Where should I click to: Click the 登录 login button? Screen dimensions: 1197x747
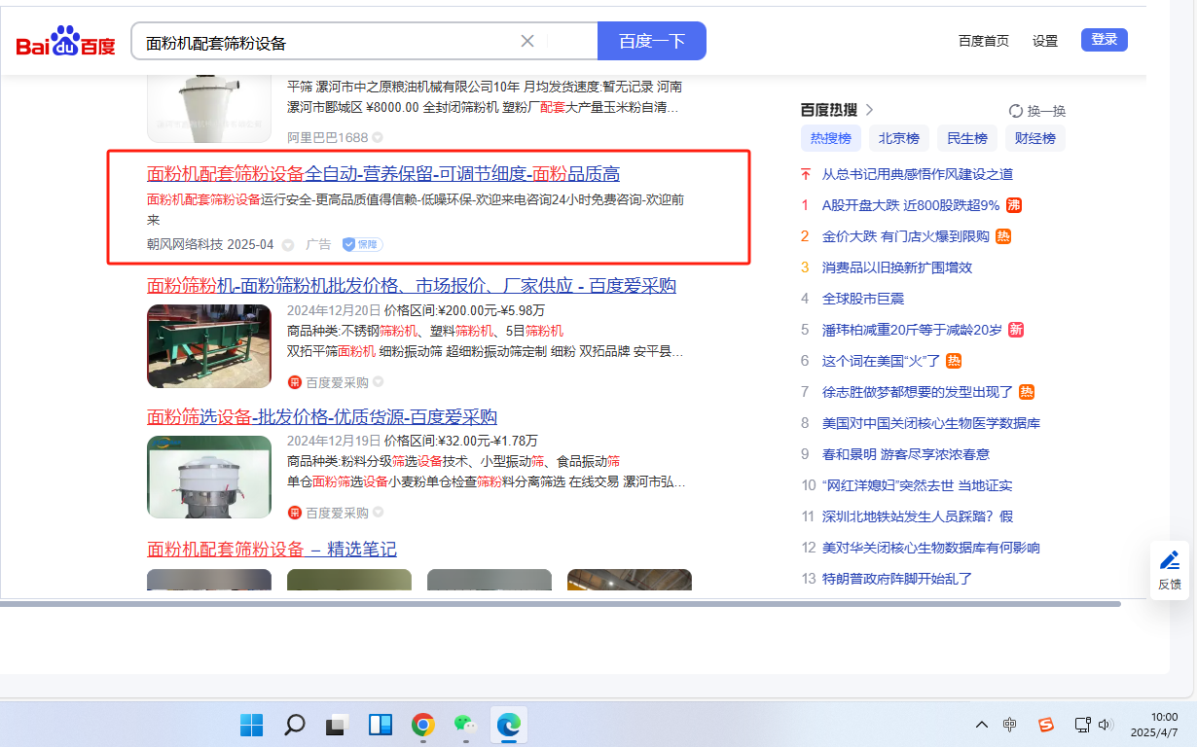1104,40
